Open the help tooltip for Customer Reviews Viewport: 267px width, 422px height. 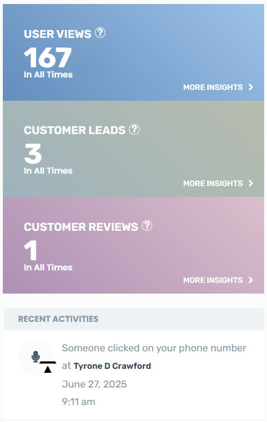[147, 226]
